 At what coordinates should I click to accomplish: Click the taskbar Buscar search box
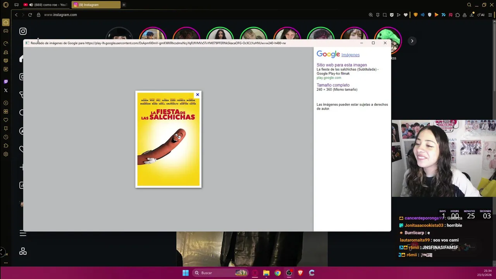point(221,273)
